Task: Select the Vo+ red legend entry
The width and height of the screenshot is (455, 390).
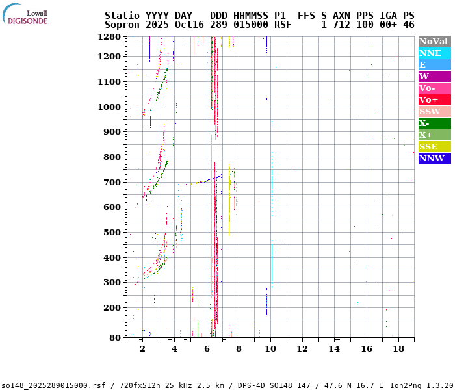Action: pyautogui.click(x=434, y=99)
